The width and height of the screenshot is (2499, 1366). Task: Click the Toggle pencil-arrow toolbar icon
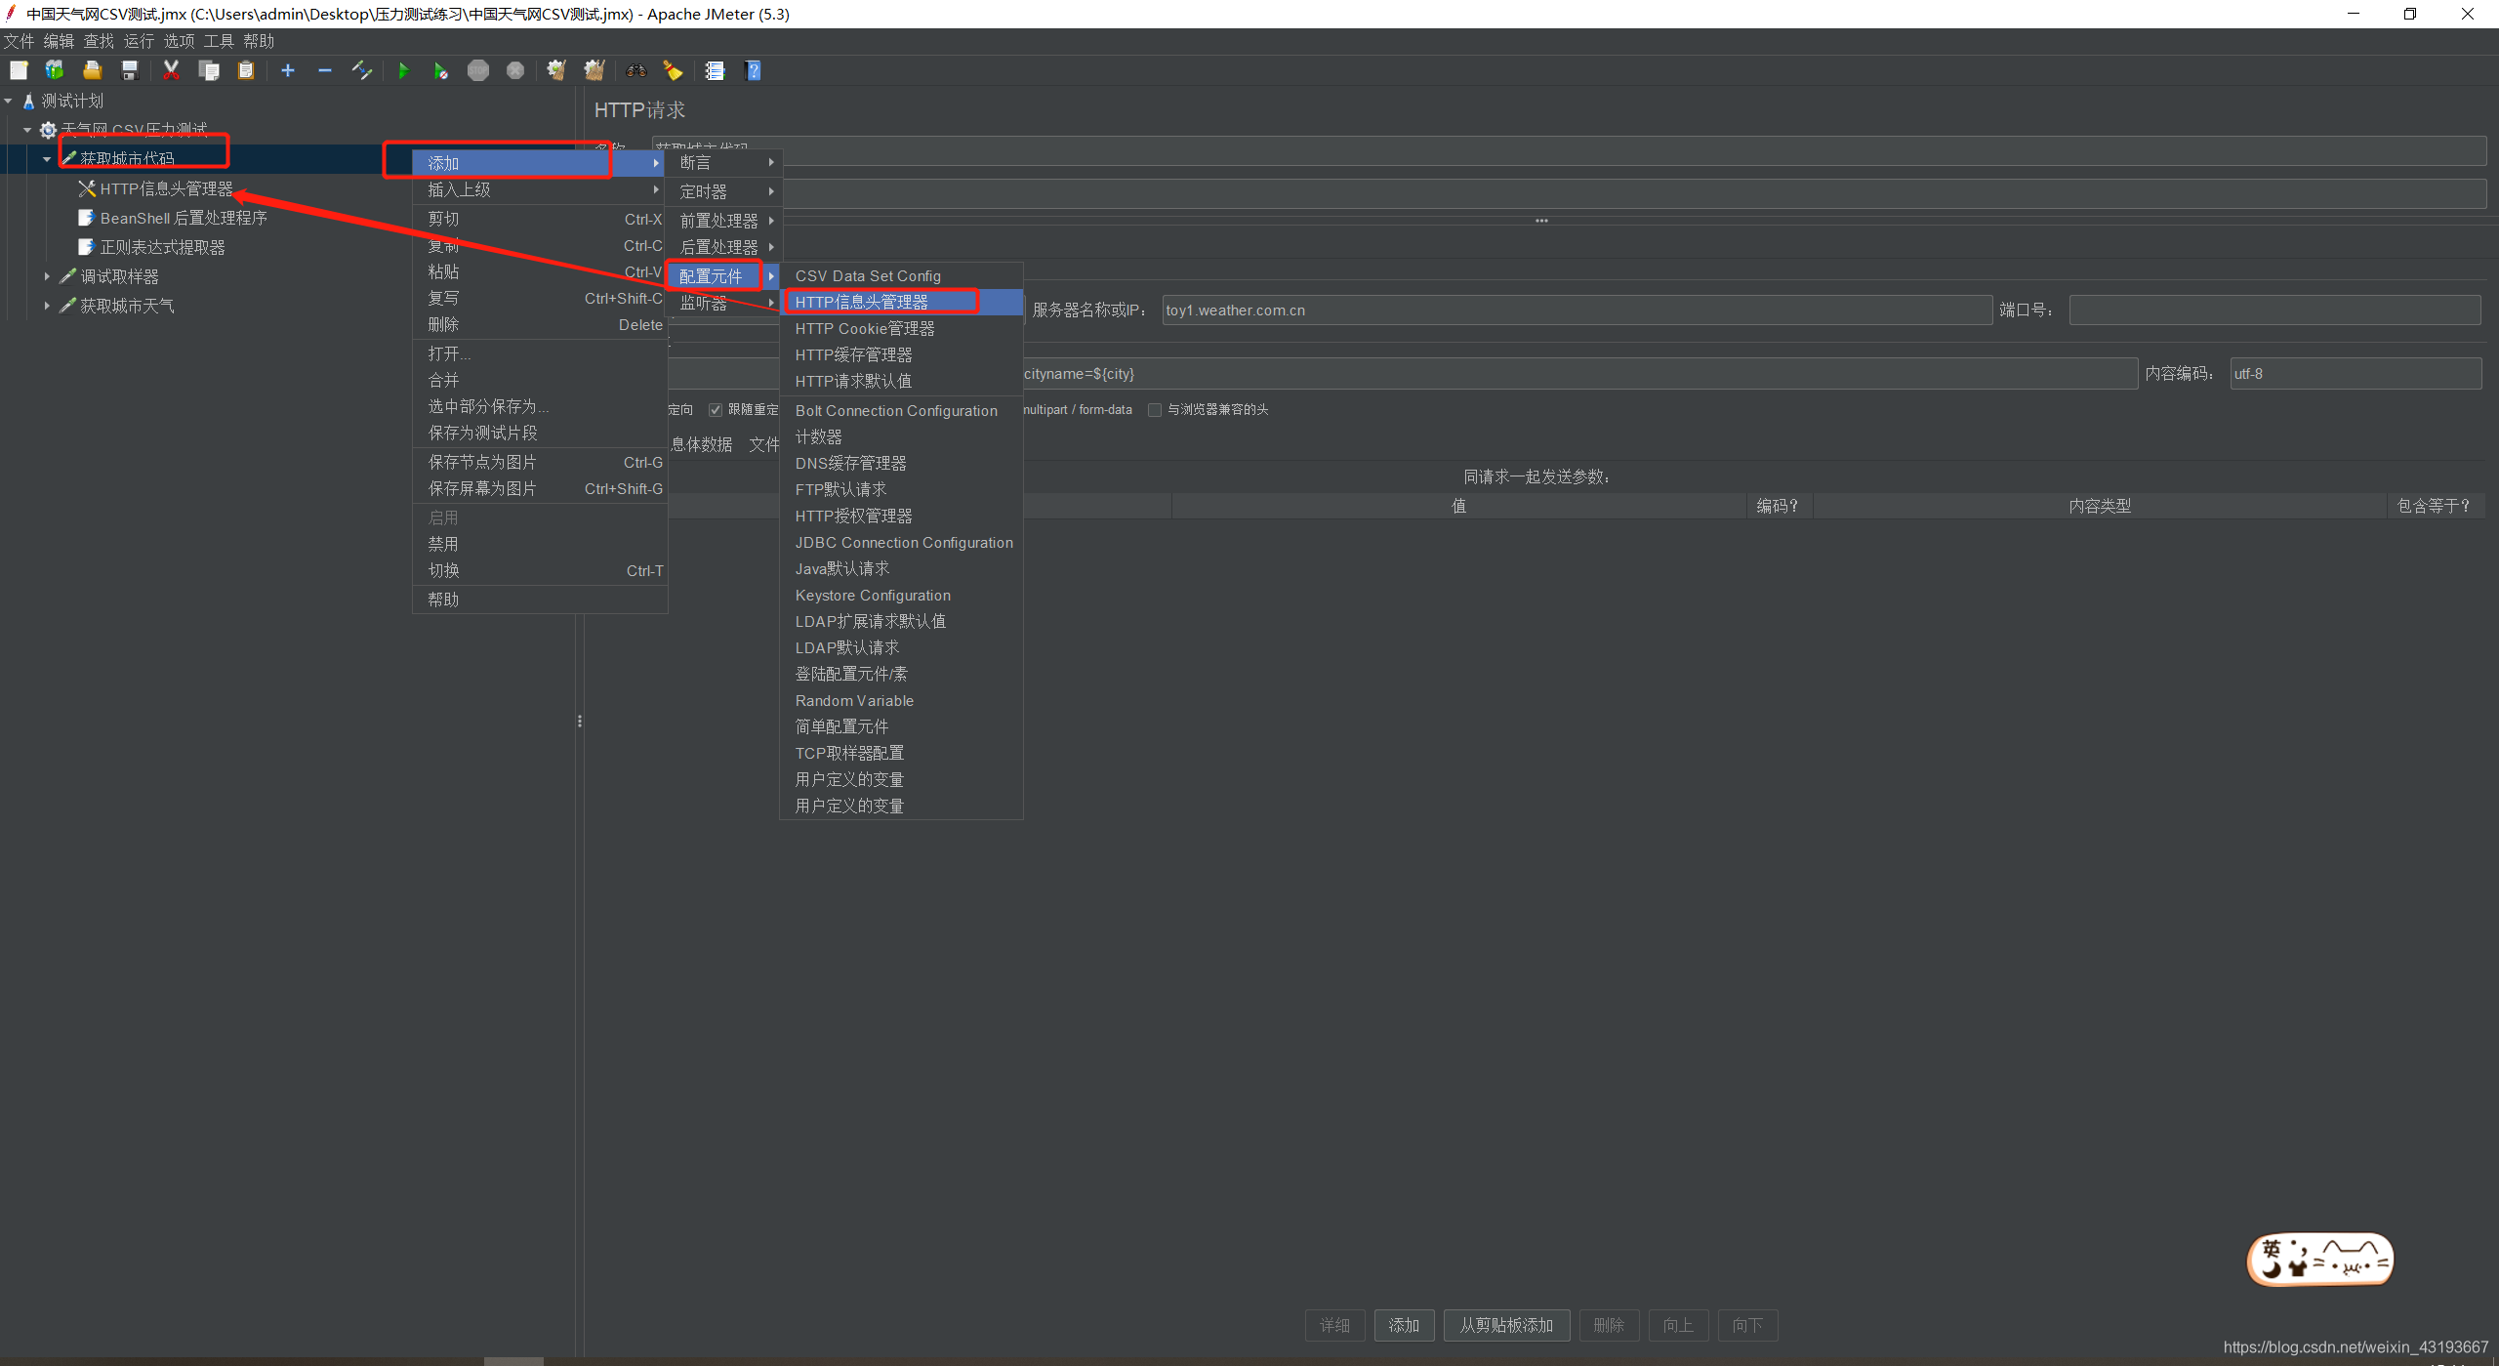[362, 70]
